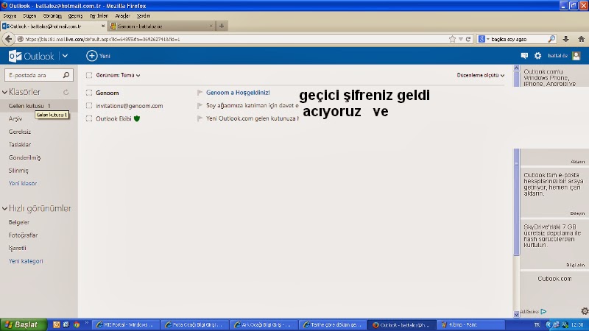Go to Firefox home page icon
Screen dimensions: 589x331
581,39
